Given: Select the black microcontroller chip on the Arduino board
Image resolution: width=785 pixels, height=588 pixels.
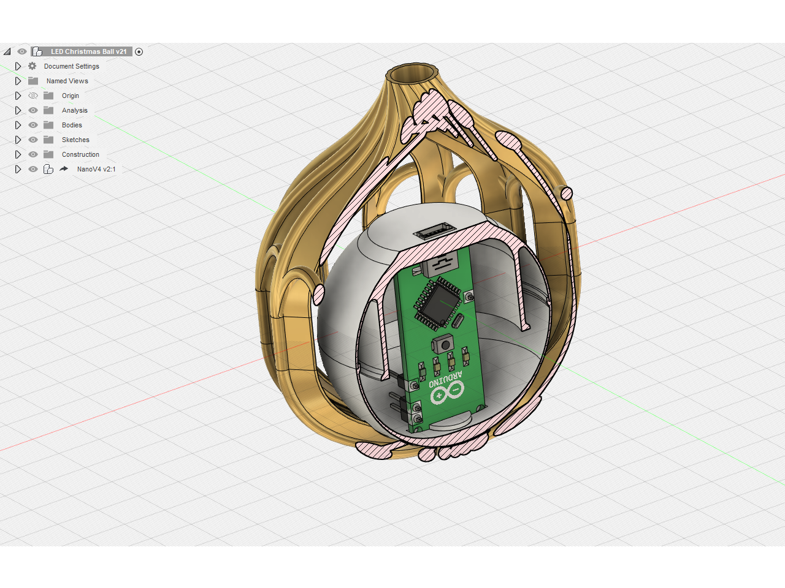Looking at the screenshot, I should [438, 303].
